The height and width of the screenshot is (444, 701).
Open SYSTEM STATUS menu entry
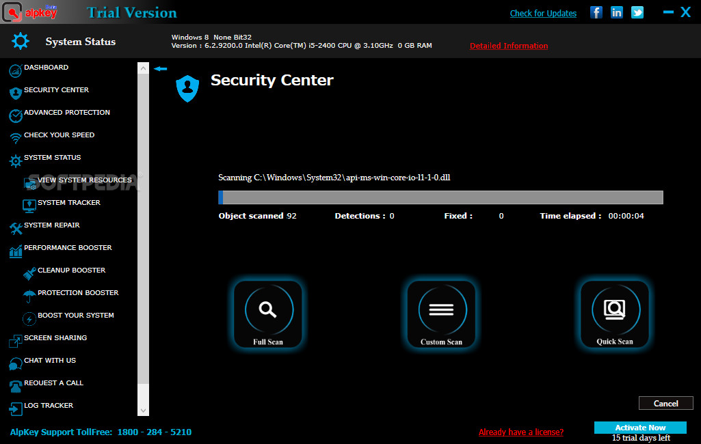52,158
